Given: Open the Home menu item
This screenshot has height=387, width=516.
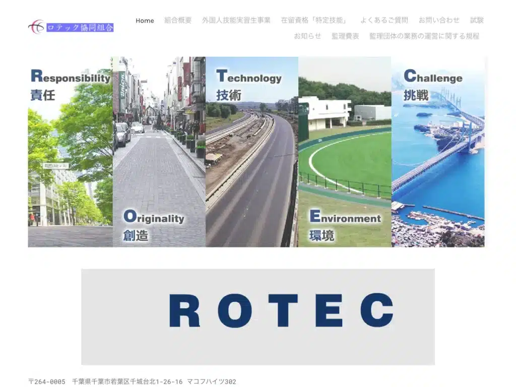Looking at the screenshot, I should 145,20.
